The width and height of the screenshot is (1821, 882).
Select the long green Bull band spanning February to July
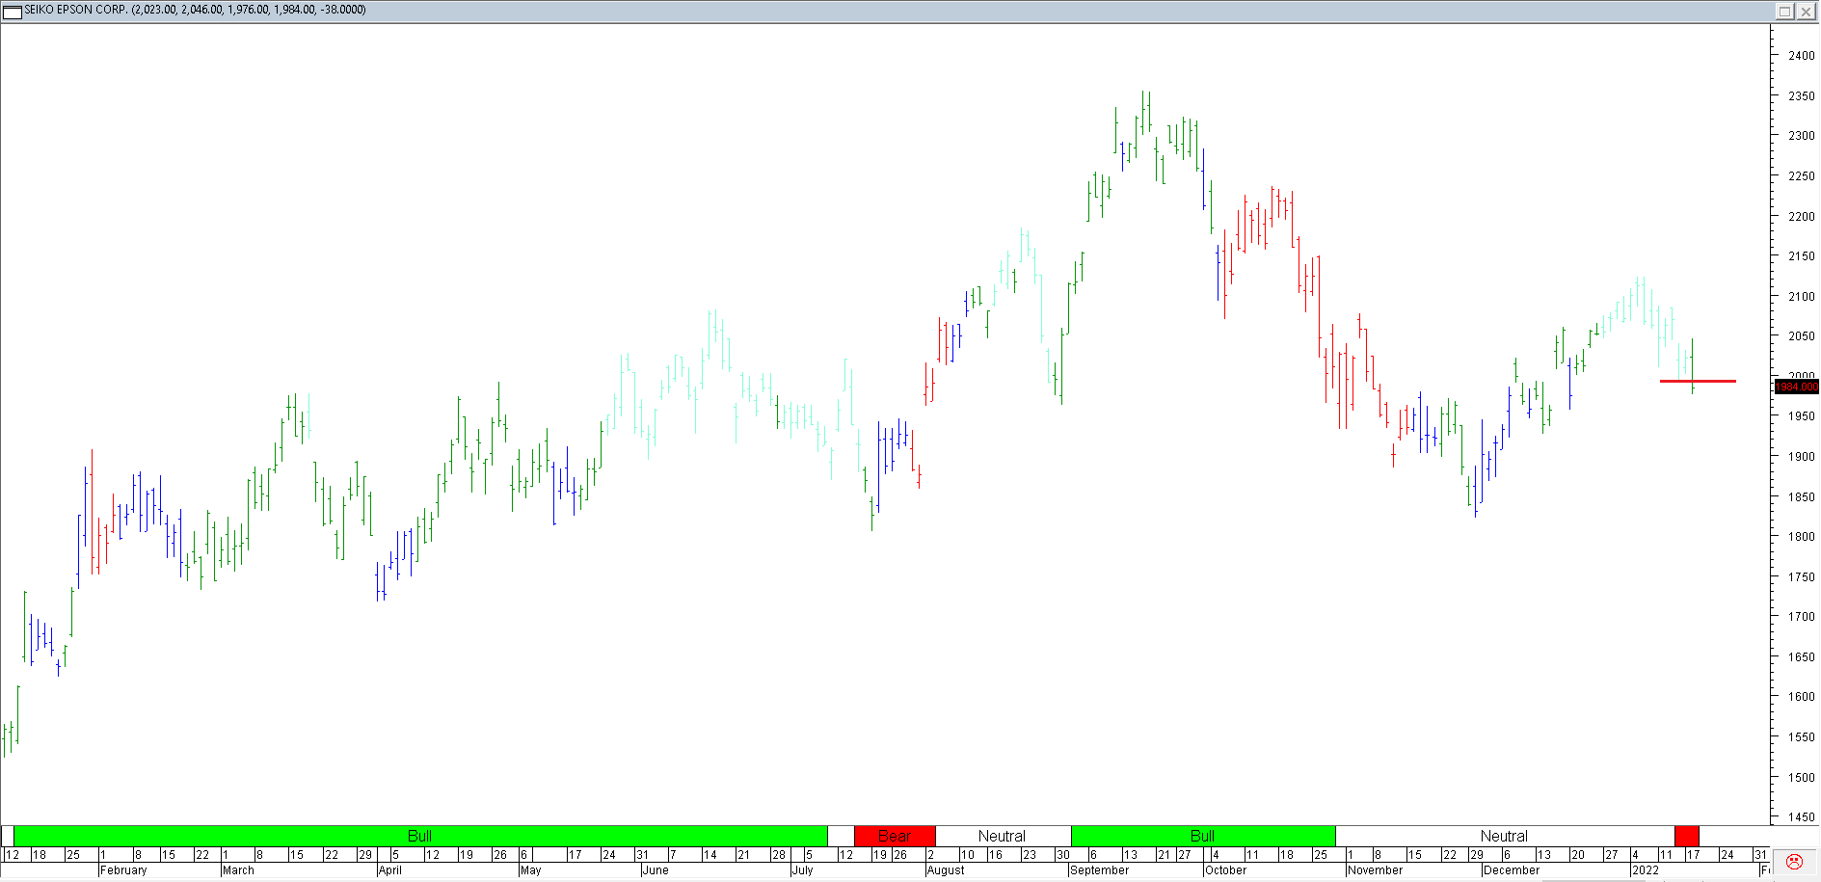(420, 836)
